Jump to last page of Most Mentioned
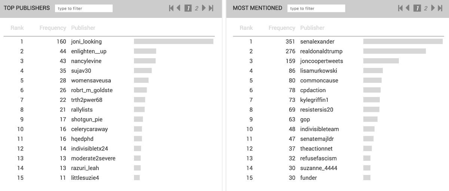 click(x=440, y=8)
